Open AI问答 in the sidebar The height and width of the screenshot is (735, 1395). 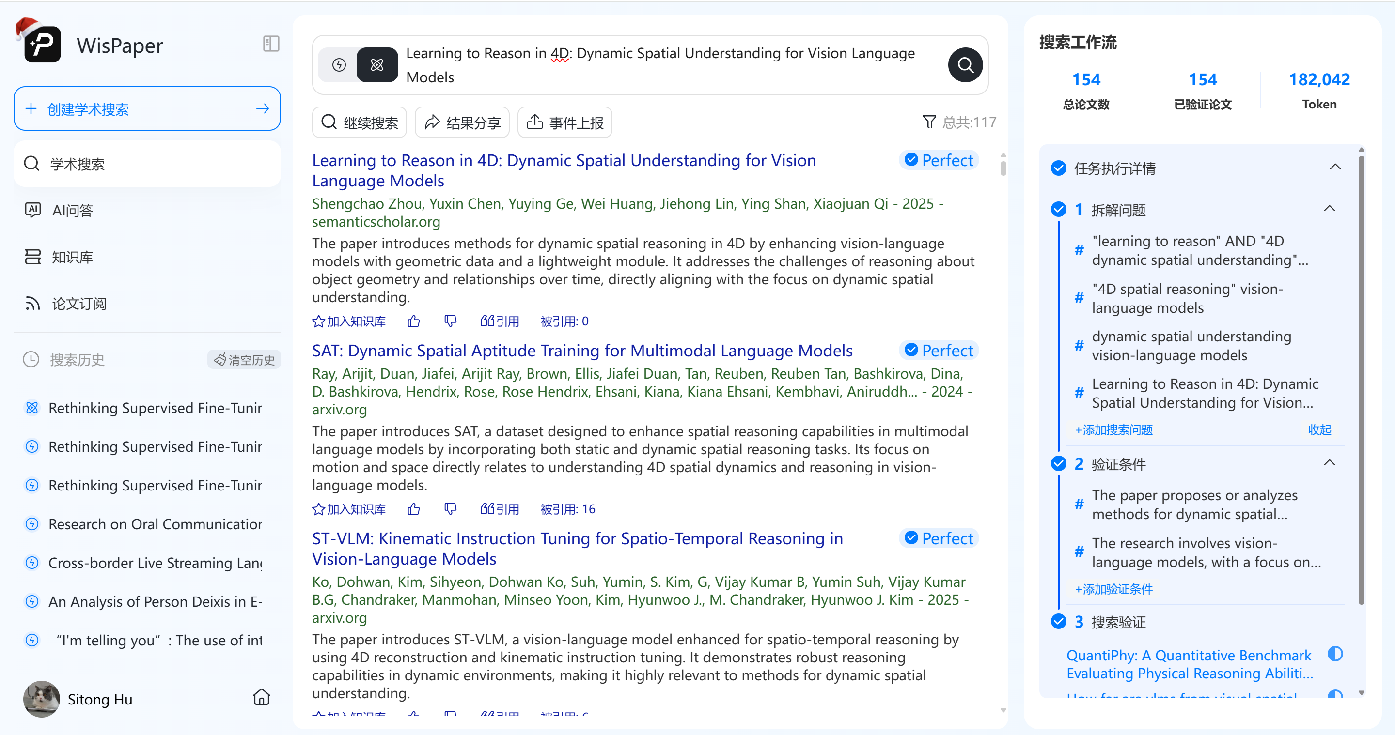tap(73, 211)
